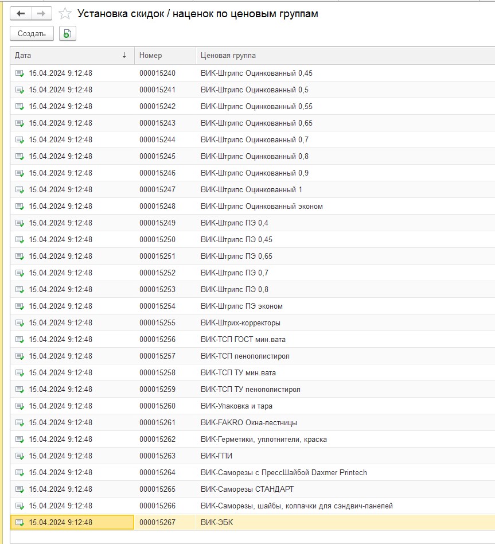
Task: Select row ВИК-Штрипс Оцинкованный 0,5
Action: pyautogui.click(x=255, y=90)
